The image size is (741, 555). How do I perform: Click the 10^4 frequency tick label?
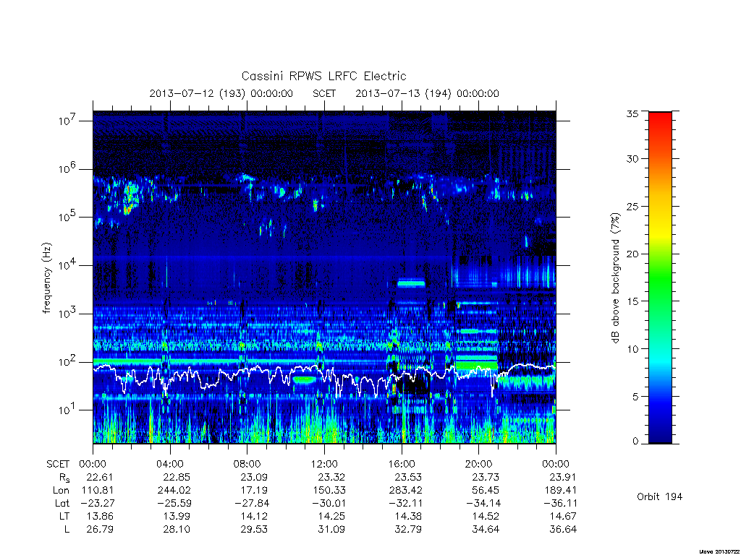(x=67, y=265)
